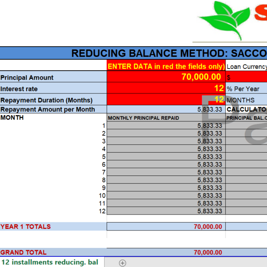The width and height of the screenshot is (267, 267).
Task: Click month number 9 in MONTH column
Action: [104, 188]
